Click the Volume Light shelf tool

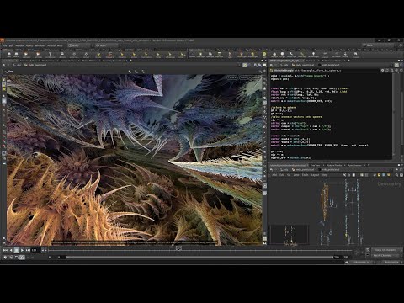point(242,55)
